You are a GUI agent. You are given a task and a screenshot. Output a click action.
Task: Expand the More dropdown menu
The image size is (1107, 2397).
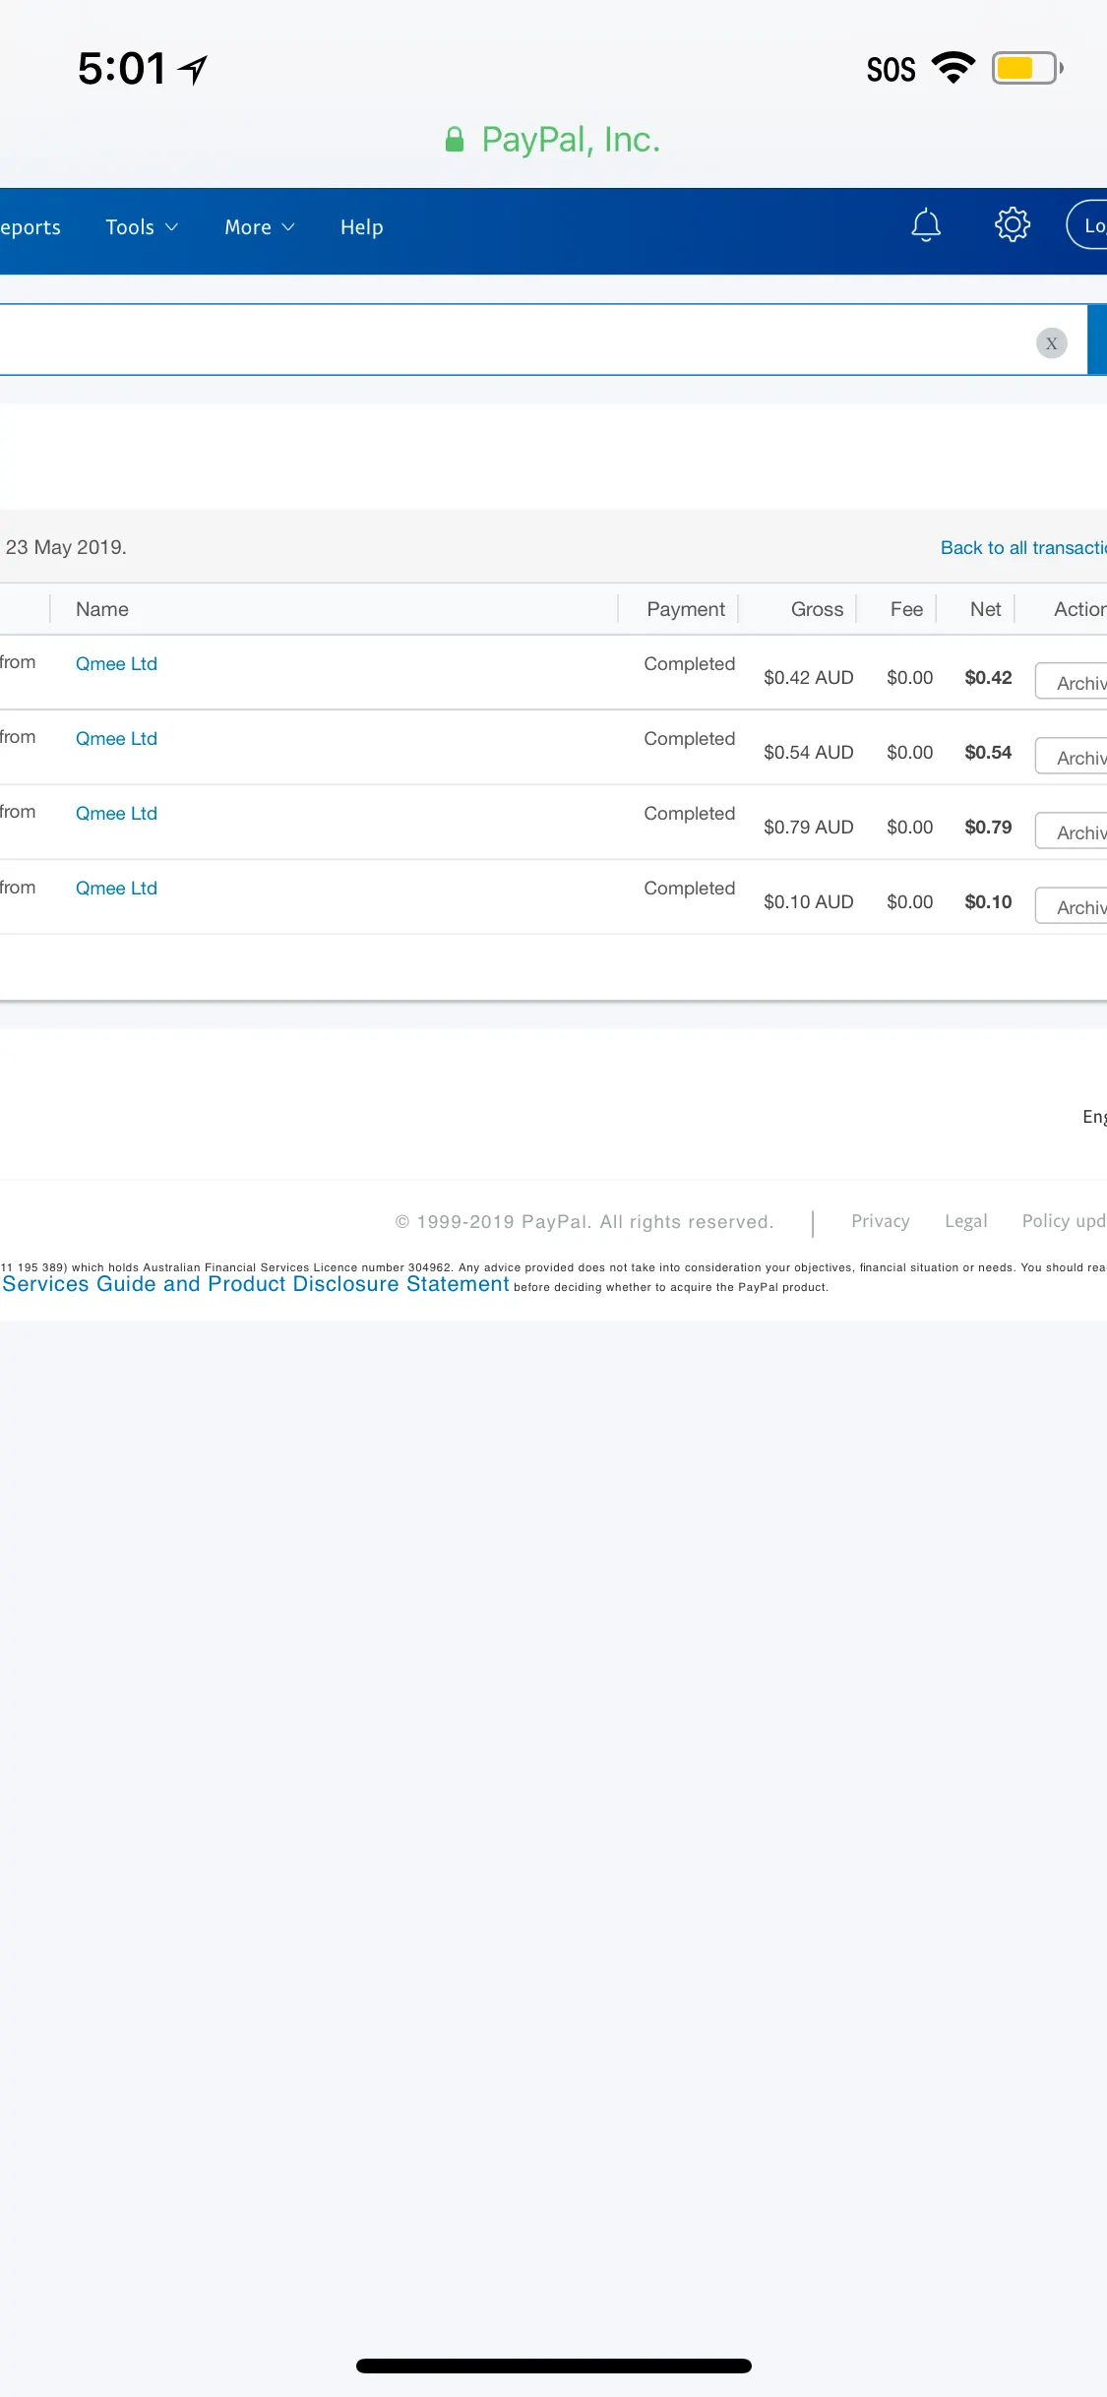point(259,227)
